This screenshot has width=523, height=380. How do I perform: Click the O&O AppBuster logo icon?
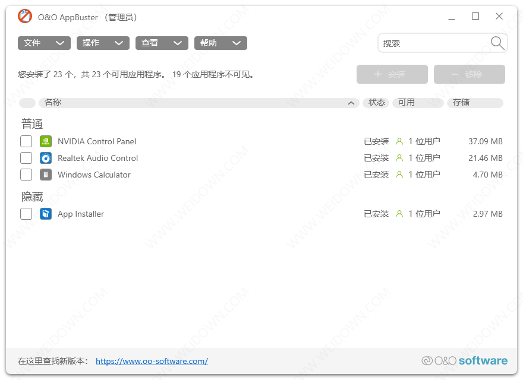pyautogui.click(x=25, y=17)
